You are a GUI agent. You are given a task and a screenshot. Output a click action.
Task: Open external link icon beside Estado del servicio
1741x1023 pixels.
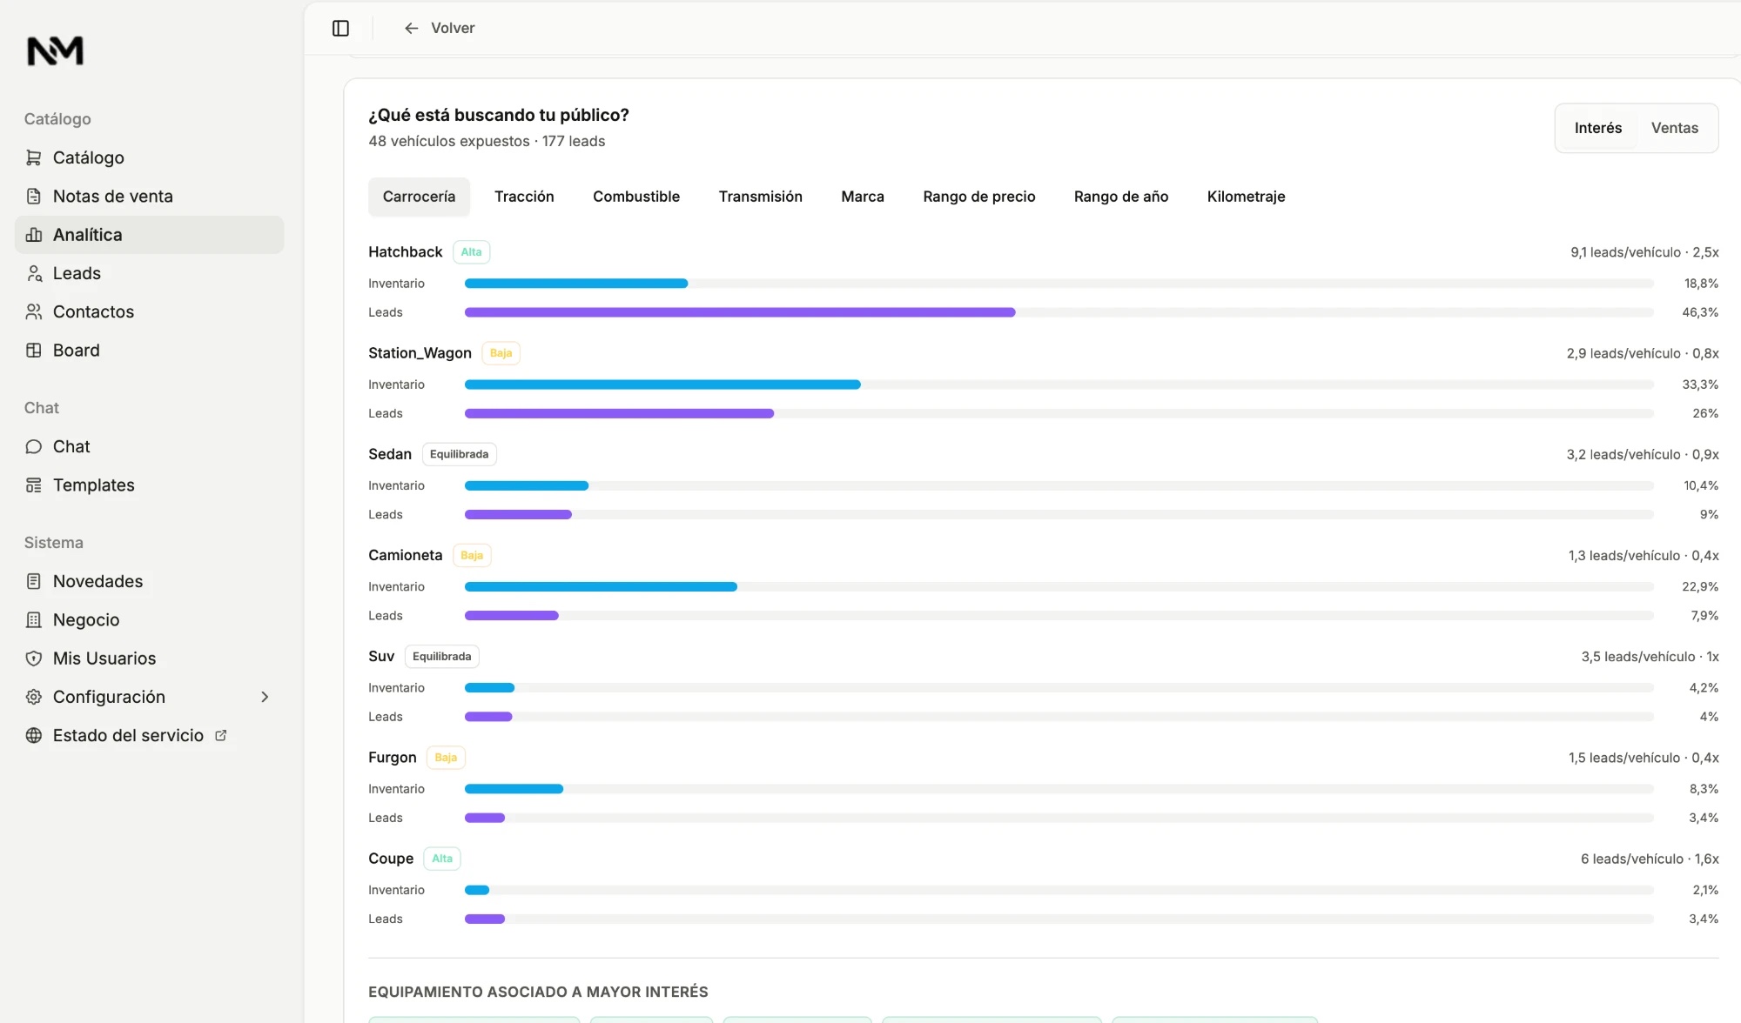(x=221, y=735)
